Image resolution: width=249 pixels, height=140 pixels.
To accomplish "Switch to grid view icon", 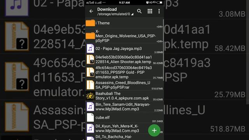I will (x=150, y=11).
